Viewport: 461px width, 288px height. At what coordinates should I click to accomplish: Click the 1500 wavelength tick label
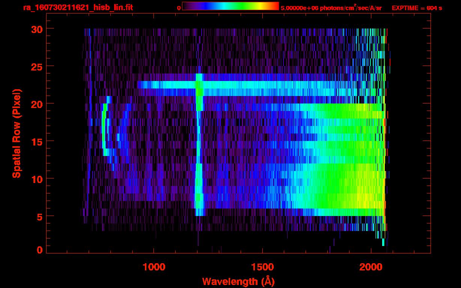262,267
